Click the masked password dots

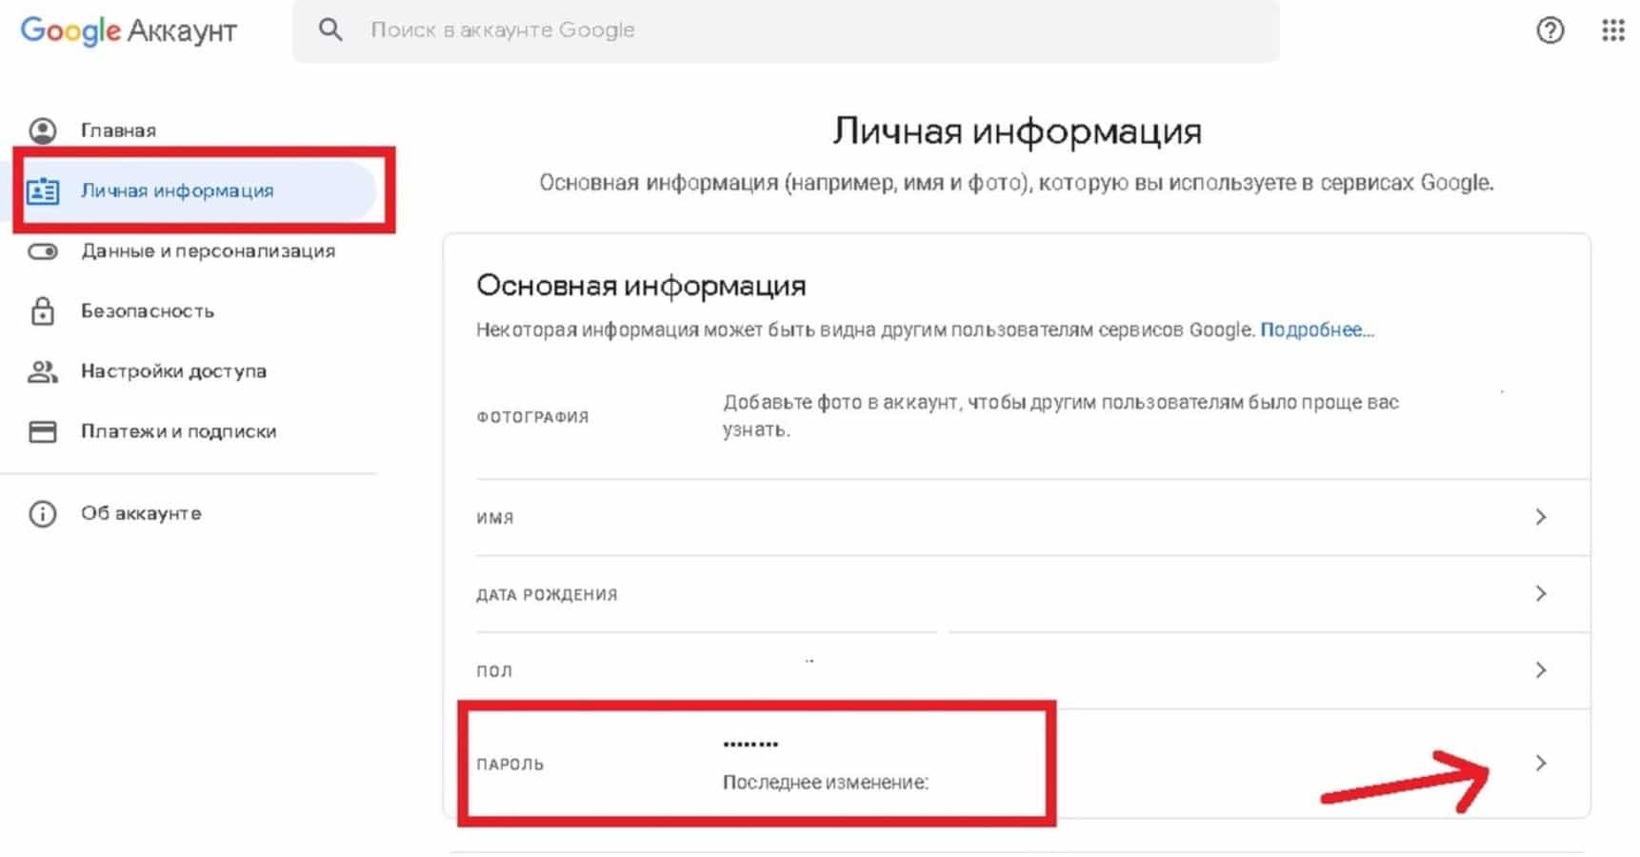750,744
